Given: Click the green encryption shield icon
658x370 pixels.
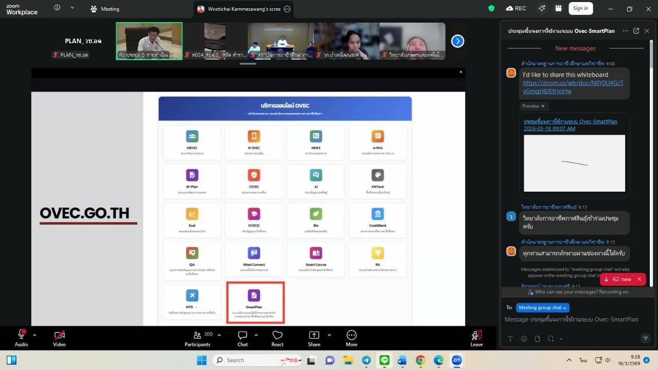Looking at the screenshot, I should (x=491, y=8).
